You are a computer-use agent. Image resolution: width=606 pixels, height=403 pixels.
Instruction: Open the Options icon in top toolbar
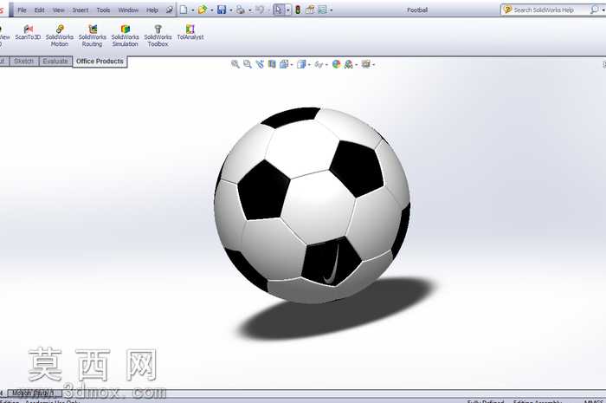[322, 10]
